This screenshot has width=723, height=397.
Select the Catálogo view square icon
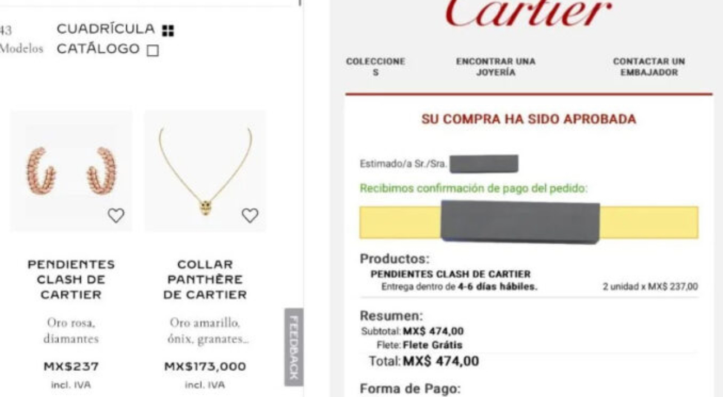[152, 50]
